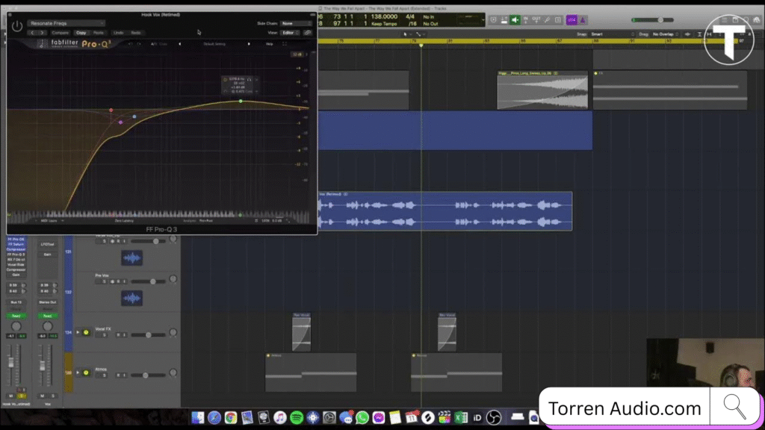Select the green EQ band node
765x430 pixels.
[x=241, y=101]
